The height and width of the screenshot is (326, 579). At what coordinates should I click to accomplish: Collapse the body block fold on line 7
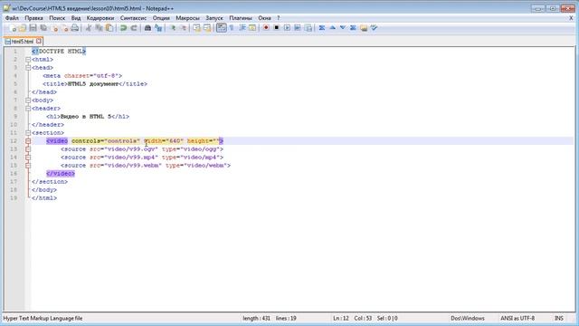pyautogui.click(x=28, y=101)
